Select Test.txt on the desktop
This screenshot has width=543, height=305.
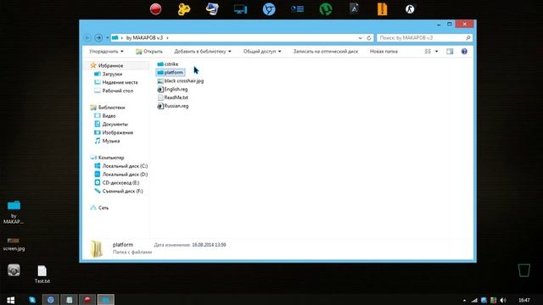click(x=42, y=274)
